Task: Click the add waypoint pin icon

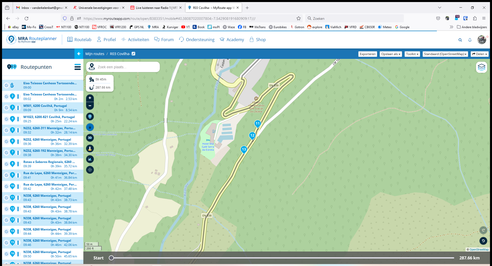Action: pyautogui.click(x=90, y=117)
